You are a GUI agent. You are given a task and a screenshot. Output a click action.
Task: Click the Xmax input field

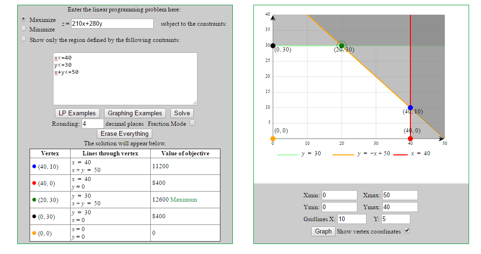399,195
